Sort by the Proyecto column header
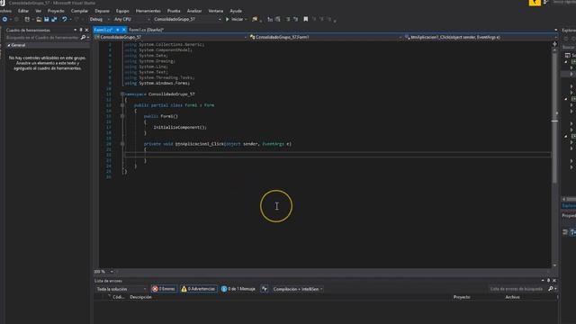Screen dimensions: 576x324 (462, 297)
